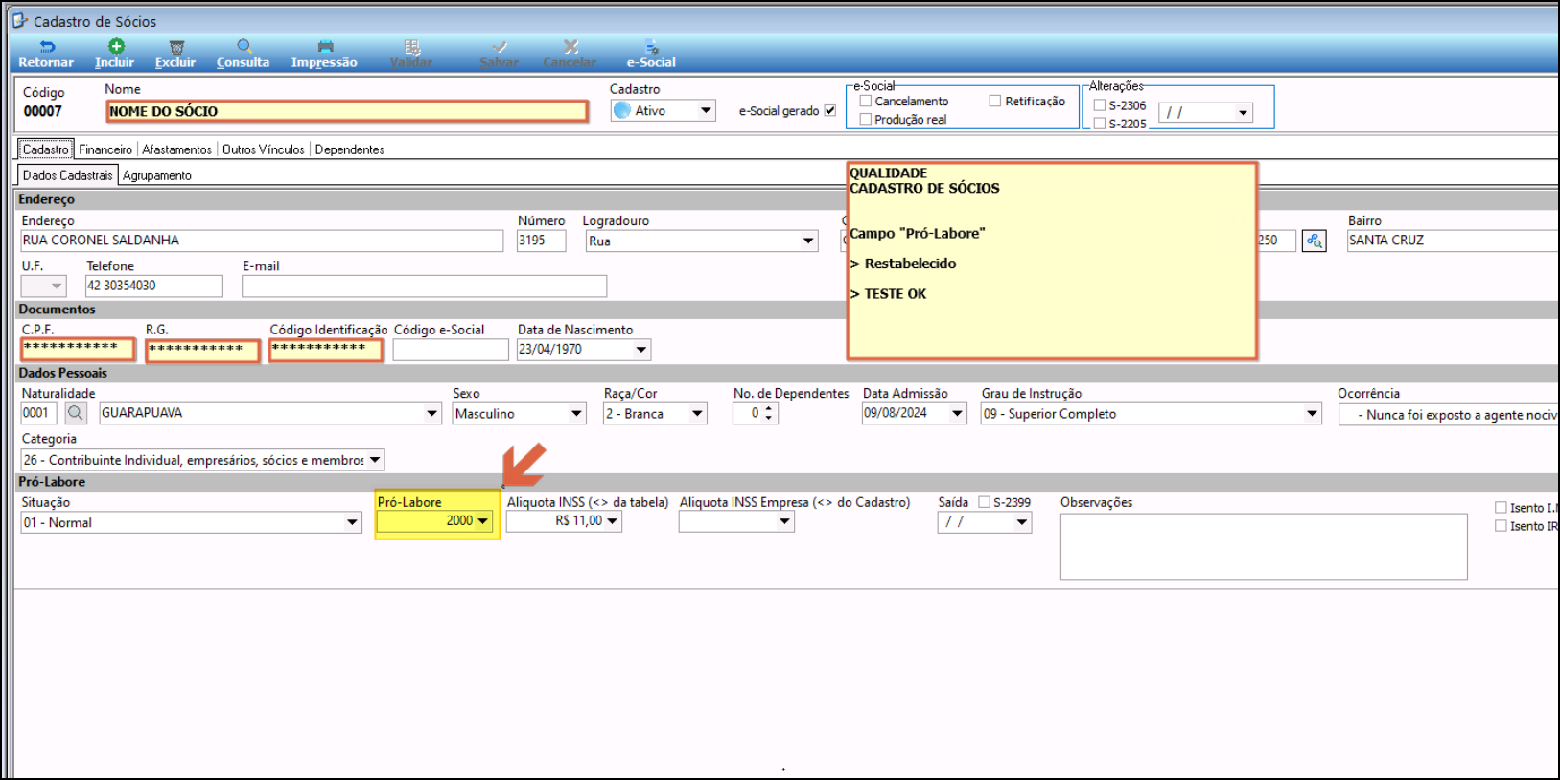Click the Telefone input field
Screen dimensions: 1560x780
pyautogui.click(x=154, y=286)
